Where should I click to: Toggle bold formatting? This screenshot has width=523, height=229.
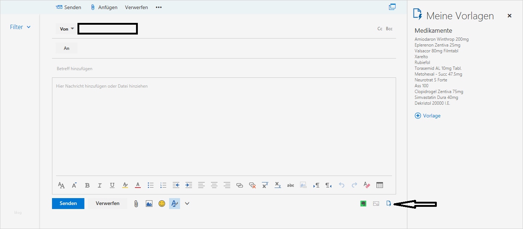tap(87, 185)
